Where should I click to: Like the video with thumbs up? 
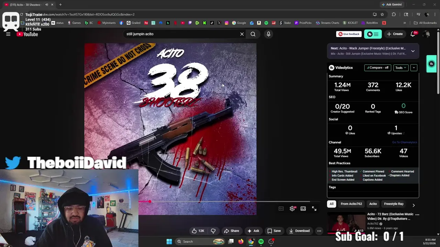click(x=198, y=231)
